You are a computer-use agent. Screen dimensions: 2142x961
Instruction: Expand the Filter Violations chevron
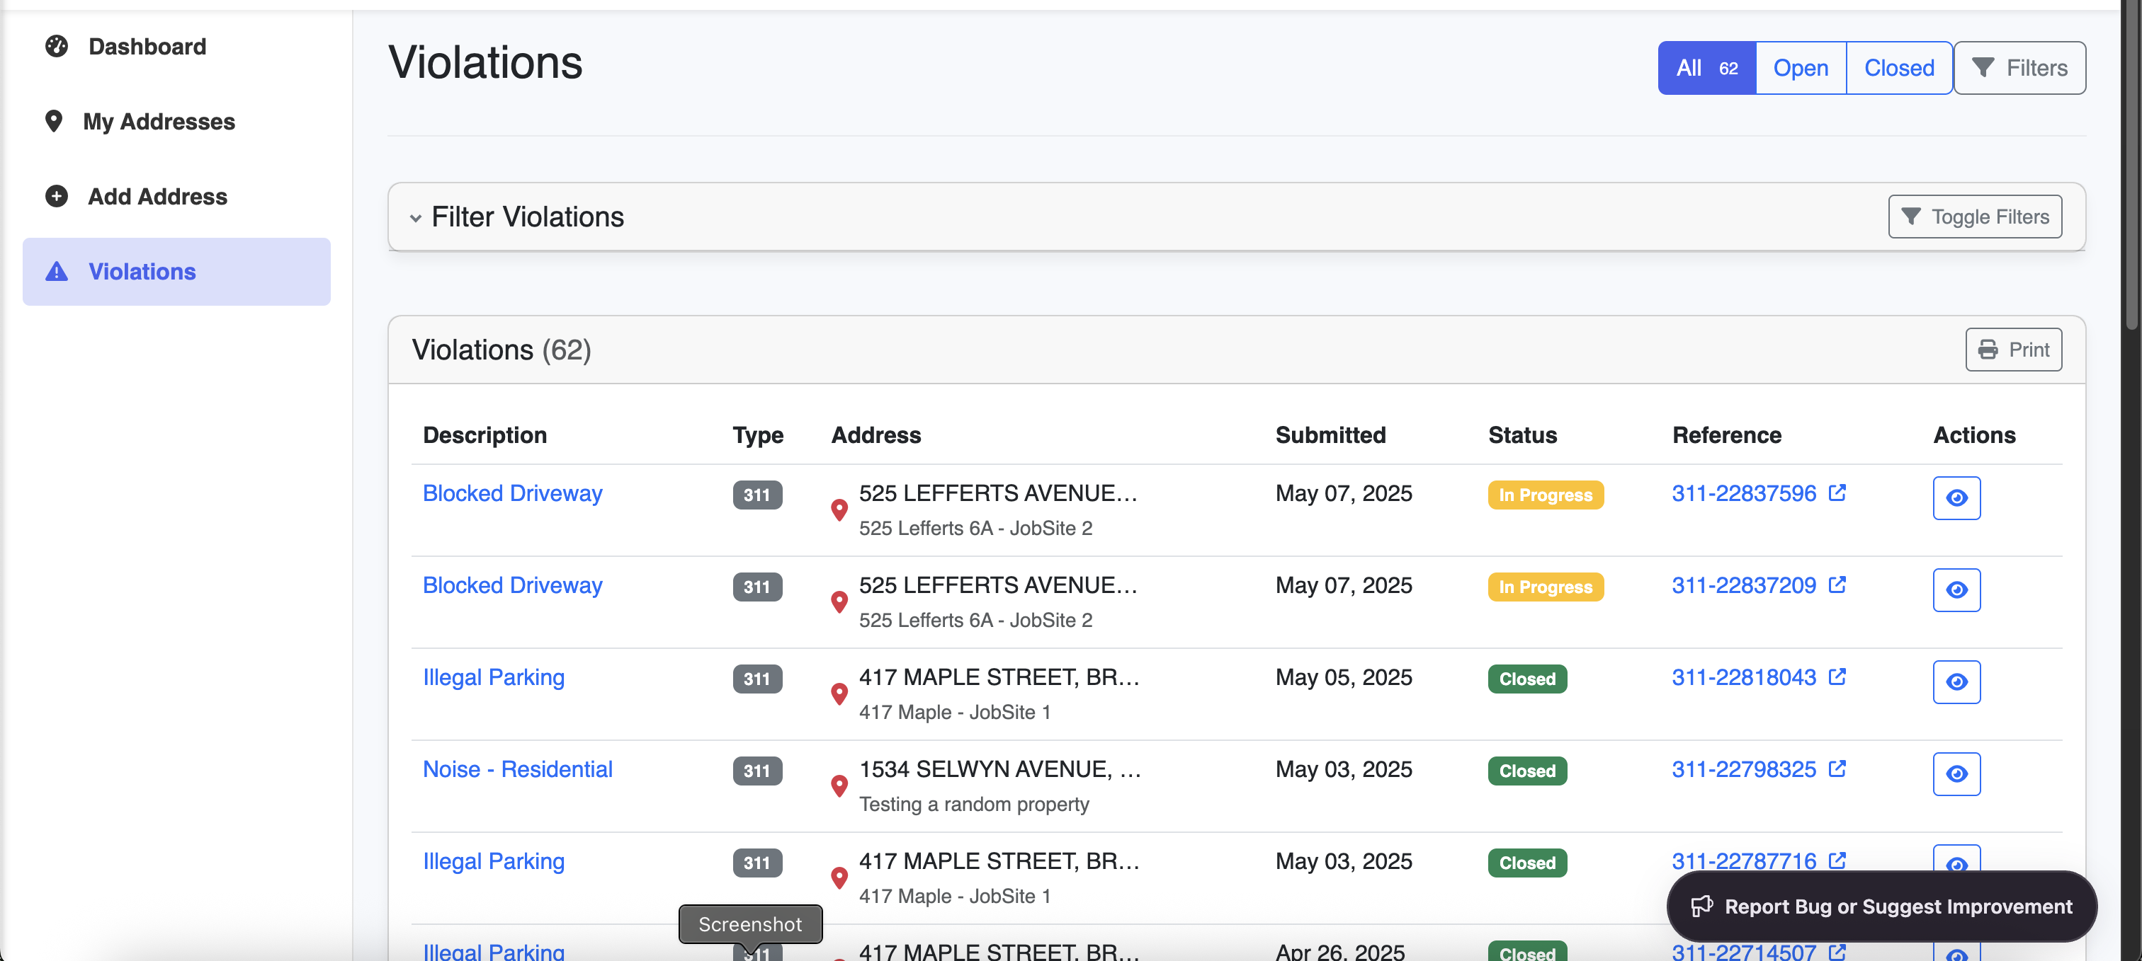(x=415, y=218)
